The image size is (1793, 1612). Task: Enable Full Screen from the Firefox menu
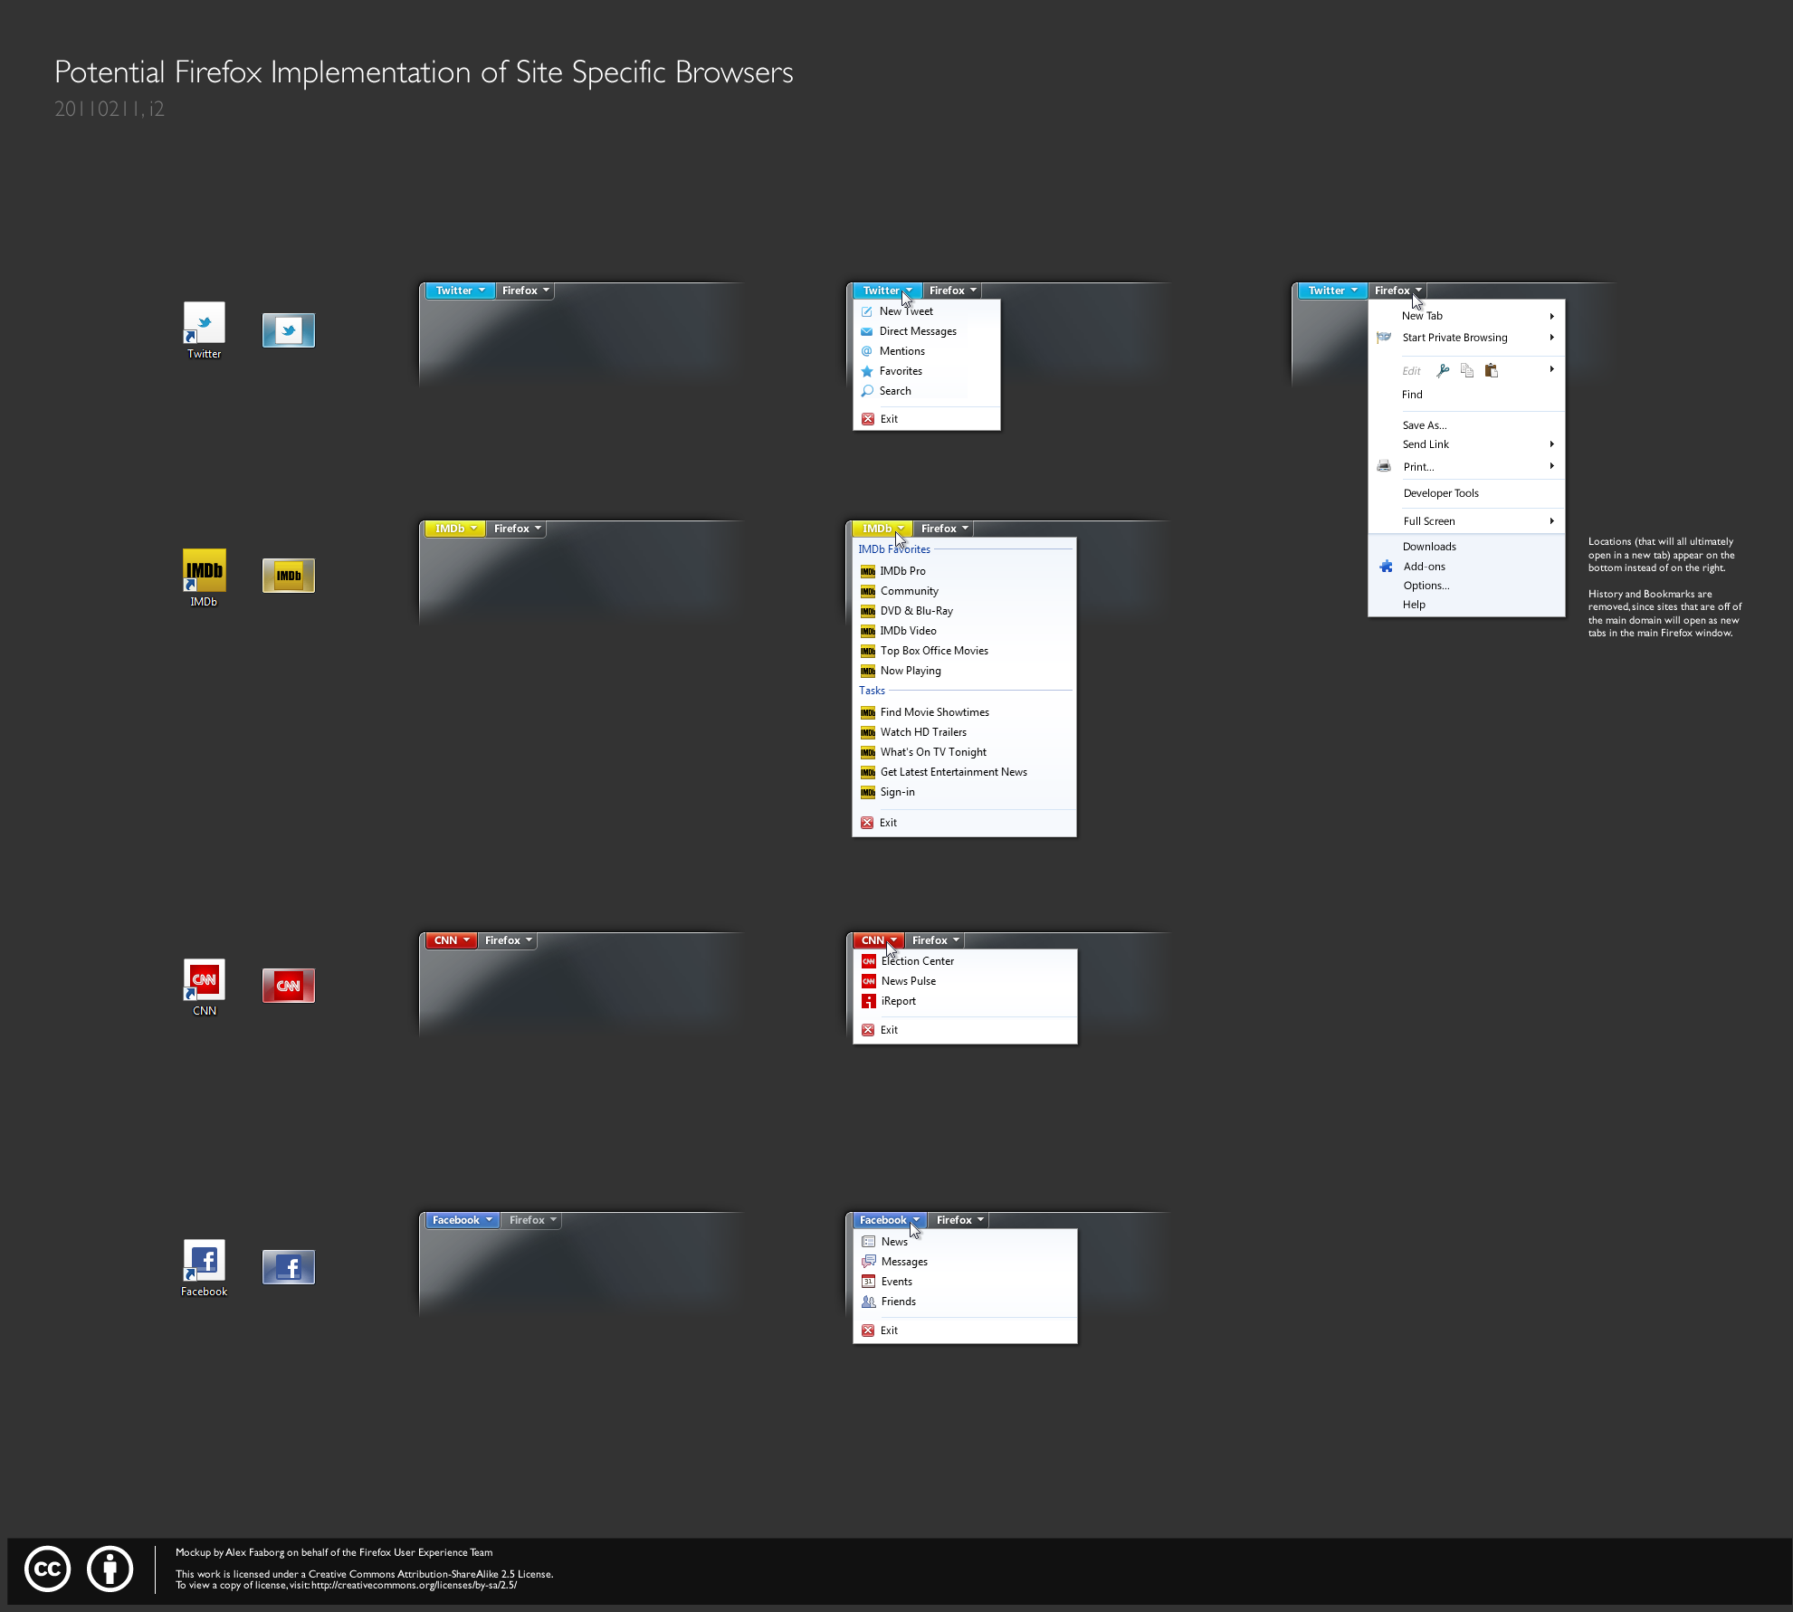click(1430, 520)
